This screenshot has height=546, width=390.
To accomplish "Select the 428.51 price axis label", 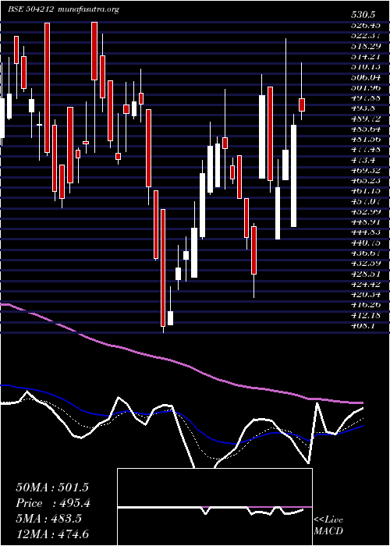I will pyautogui.click(x=365, y=274).
